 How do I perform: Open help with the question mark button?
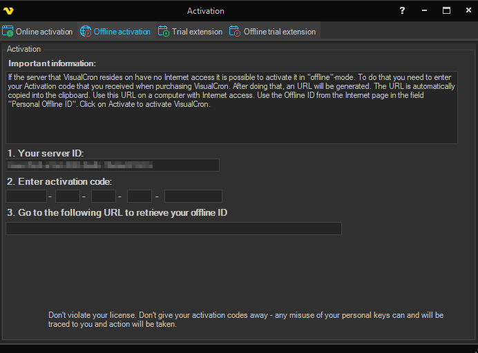(403, 11)
